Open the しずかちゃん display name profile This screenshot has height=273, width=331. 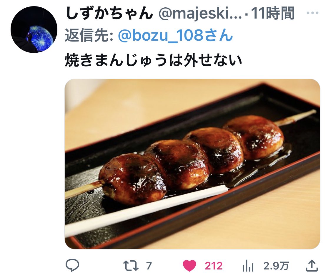[109, 13]
